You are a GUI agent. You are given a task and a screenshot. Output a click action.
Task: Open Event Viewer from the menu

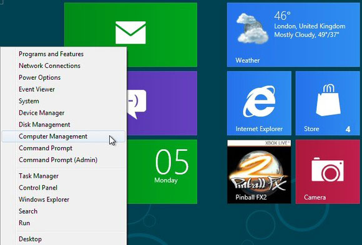(64, 89)
